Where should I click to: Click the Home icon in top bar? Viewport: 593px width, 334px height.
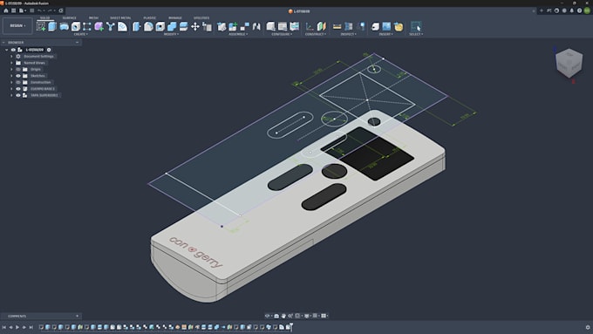click(x=6, y=10)
